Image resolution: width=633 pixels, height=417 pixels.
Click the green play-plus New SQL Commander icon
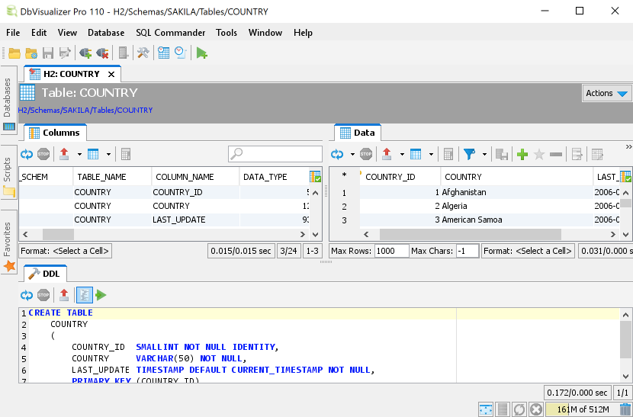pos(201,53)
